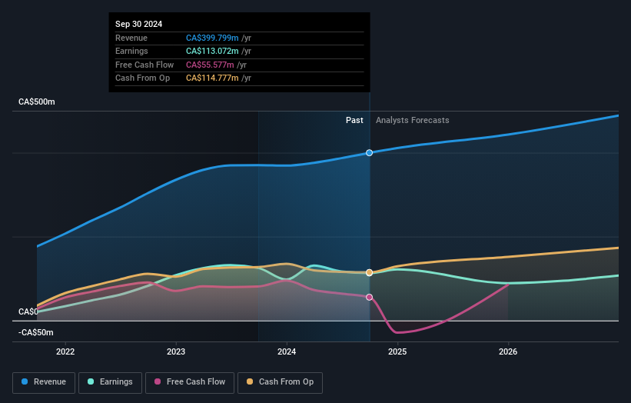This screenshot has height=403, width=631.
Task: Select the orange Cash From Op data point
Action: click(369, 272)
